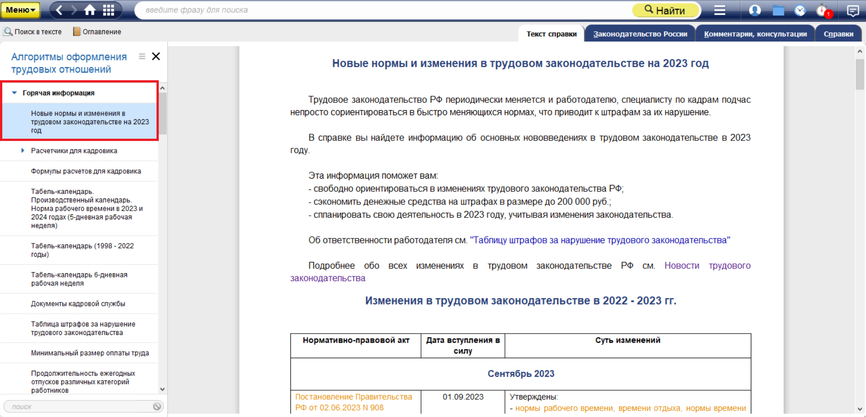Open the hamburger menu next to Найти
Image resolution: width=866 pixels, height=417 pixels.
719,10
